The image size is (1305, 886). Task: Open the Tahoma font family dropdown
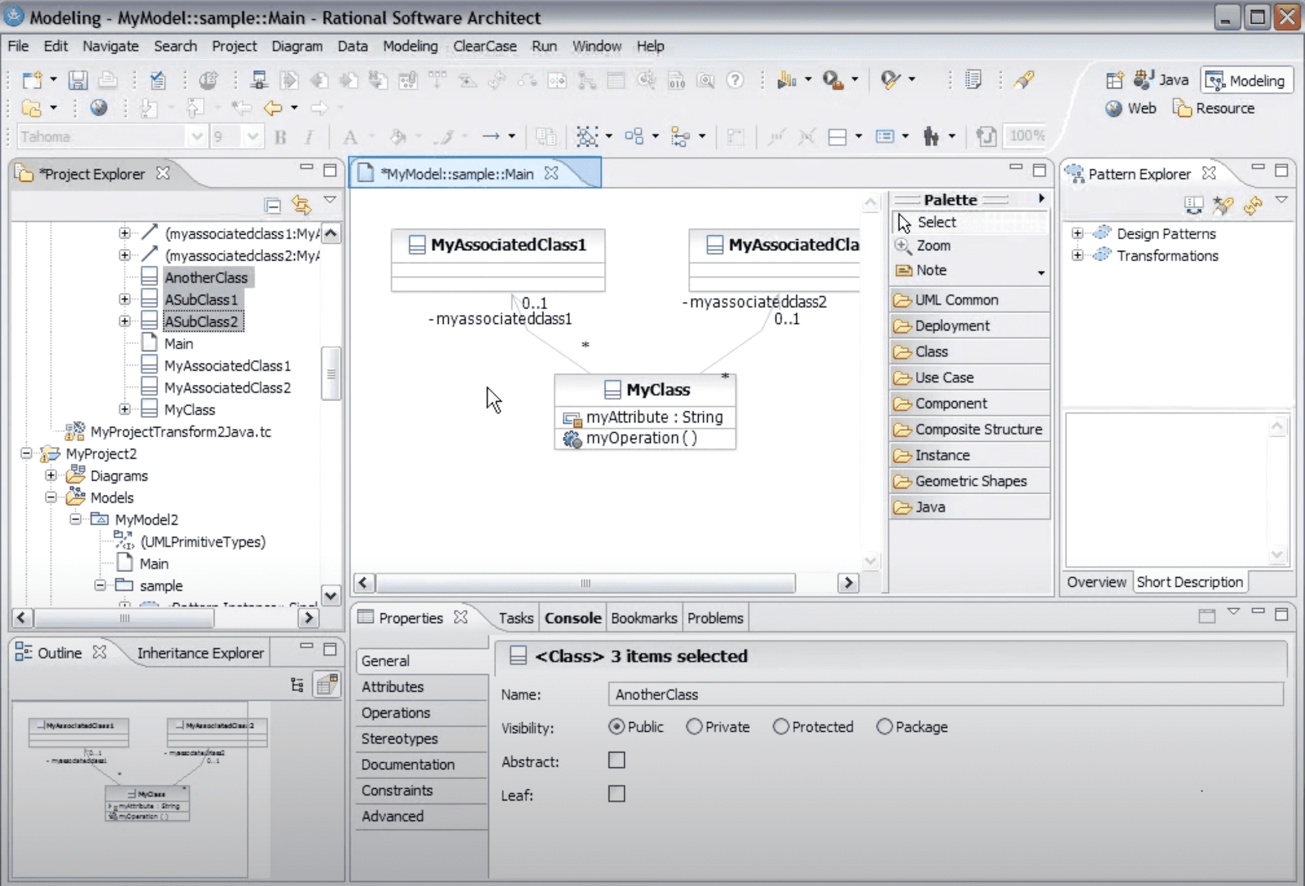197,136
